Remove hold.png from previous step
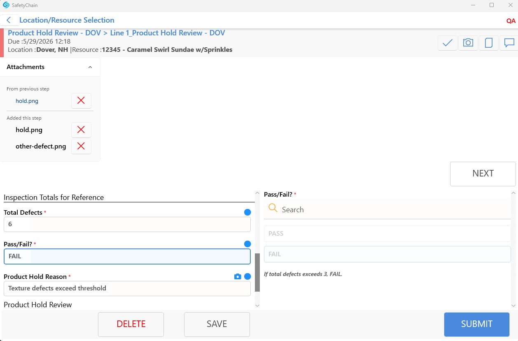 pyautogui.click(x=81, y=101)
